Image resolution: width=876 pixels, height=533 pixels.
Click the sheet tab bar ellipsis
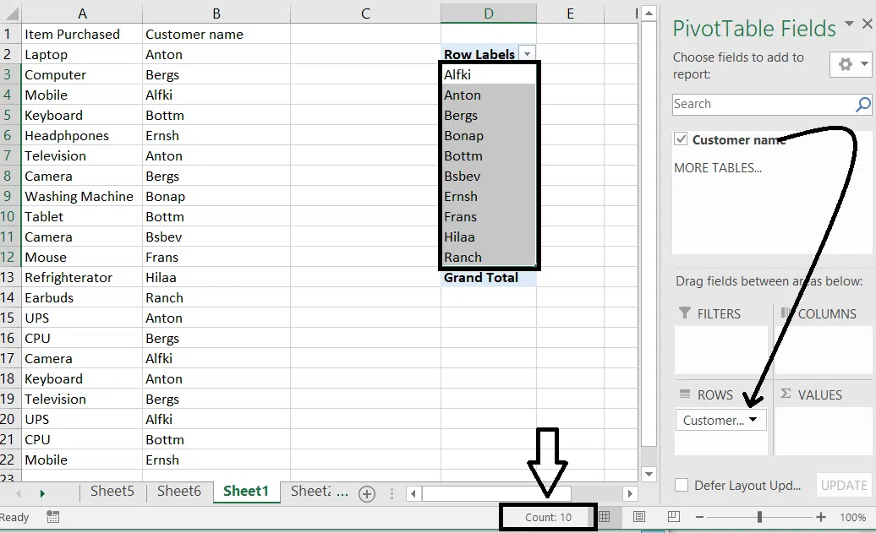point(342,493)
